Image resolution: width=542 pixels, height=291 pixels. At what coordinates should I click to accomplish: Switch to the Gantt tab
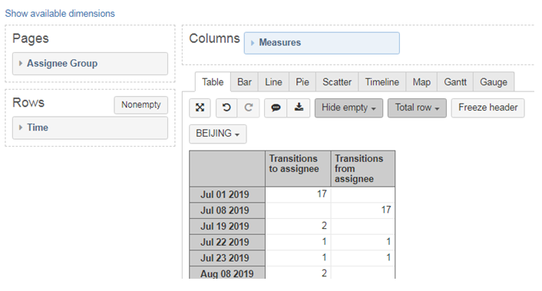[455, 82]
